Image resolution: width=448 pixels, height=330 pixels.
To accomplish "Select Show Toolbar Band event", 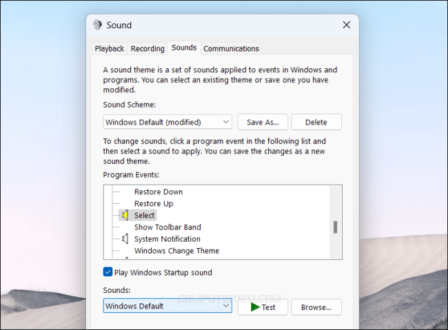I will 167,227.
